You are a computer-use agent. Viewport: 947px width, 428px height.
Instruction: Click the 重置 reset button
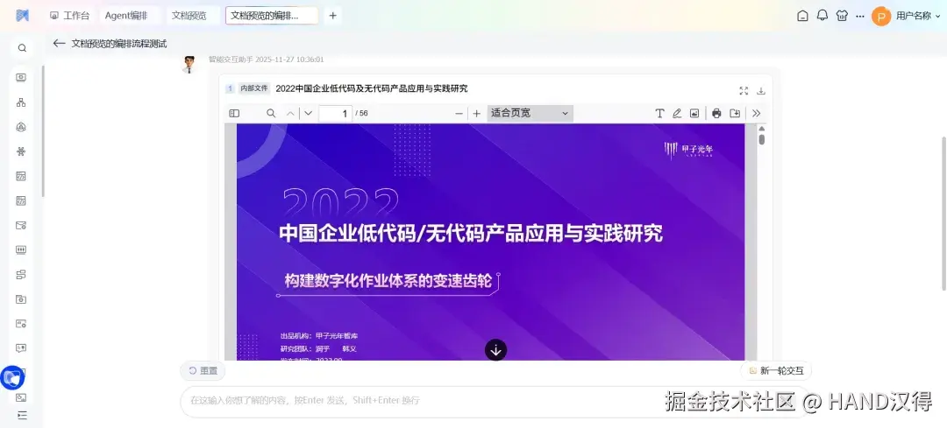point(203,371)
